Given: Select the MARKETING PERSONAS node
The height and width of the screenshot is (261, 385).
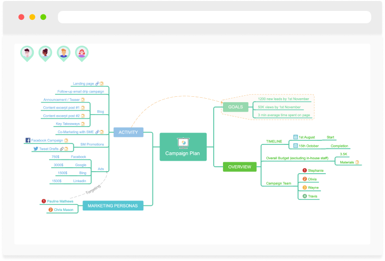Looking at the screenshot, I should click(113, 205).
